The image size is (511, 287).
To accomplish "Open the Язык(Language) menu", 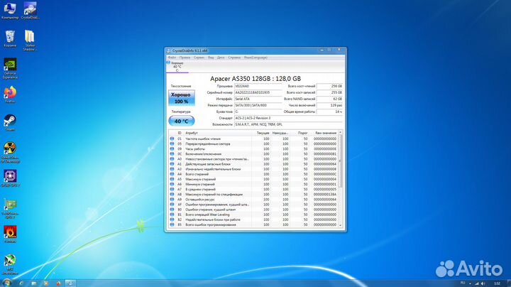I will click(x=255, y=58).
